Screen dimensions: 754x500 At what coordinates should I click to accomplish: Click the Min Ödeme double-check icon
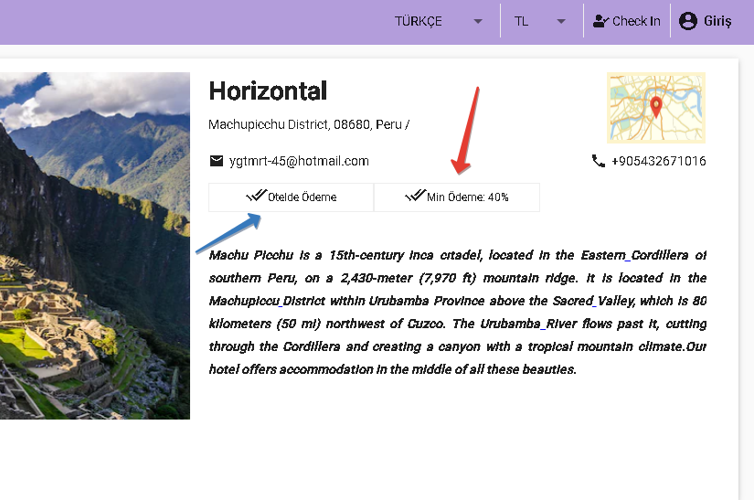(x=416, y=196)
